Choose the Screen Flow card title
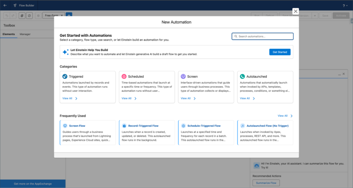This screenshot has height=188, width=353. (x=77, y=126)
